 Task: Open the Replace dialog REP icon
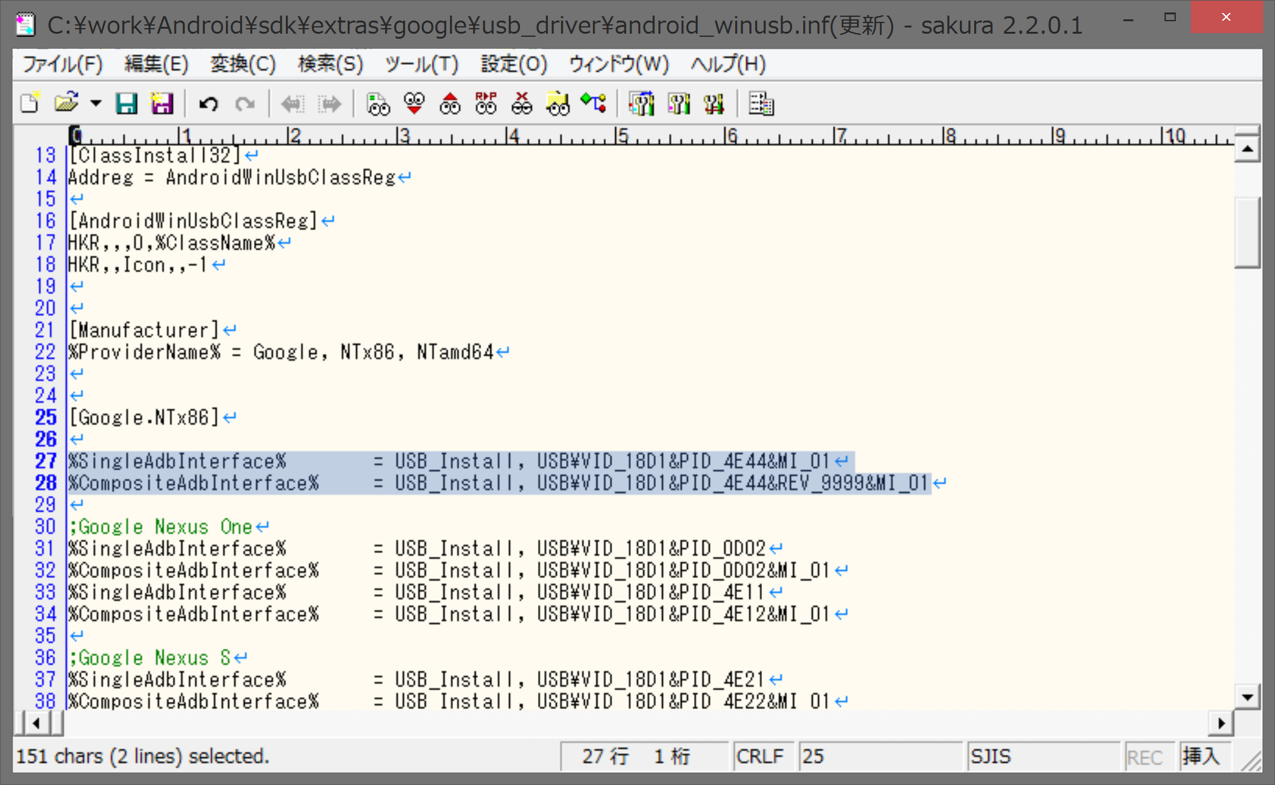(x=486, y=103)
